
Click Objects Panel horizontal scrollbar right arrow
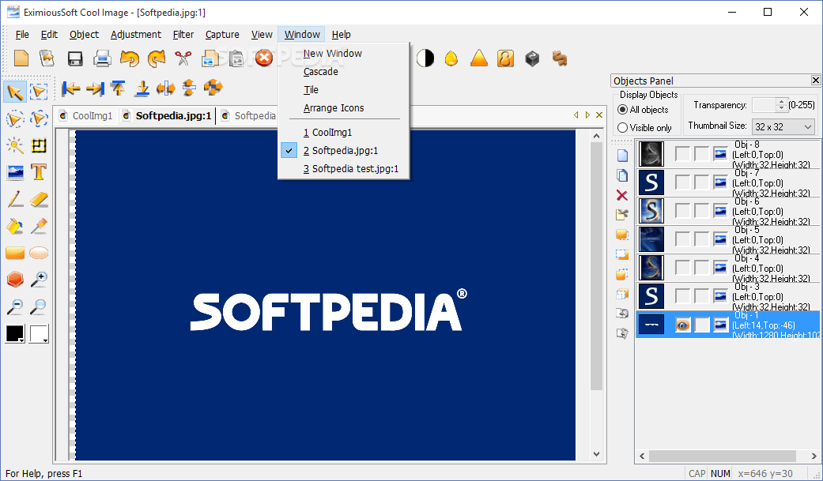tap(814, 457)
